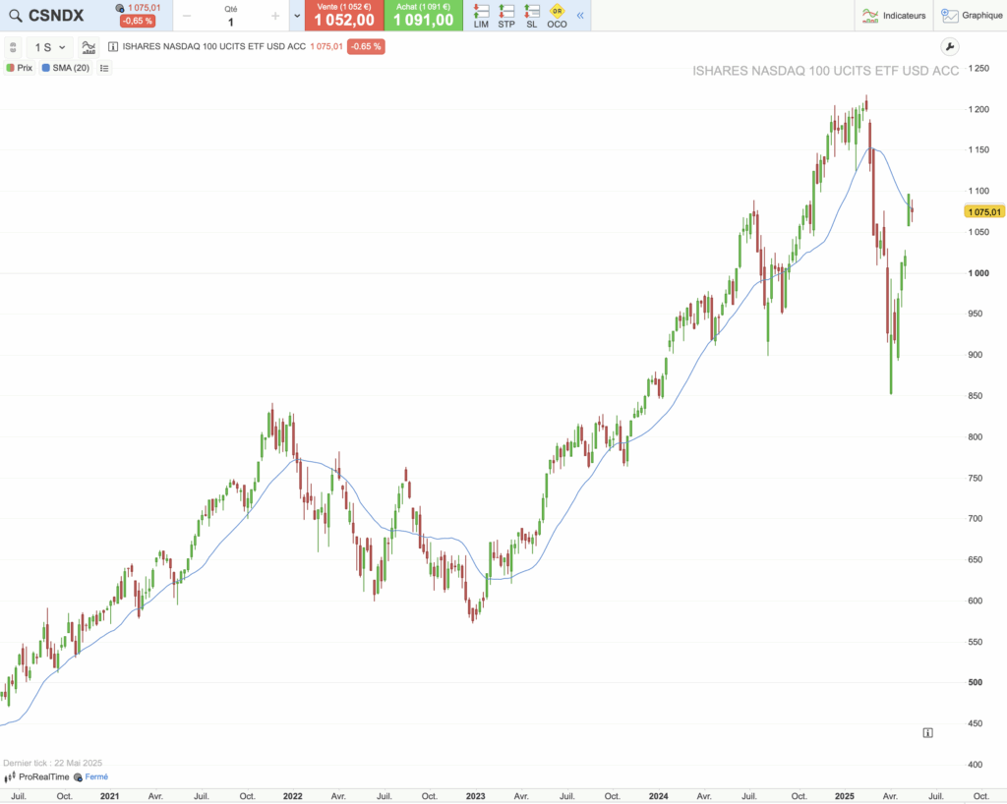Screen dimensions: 1007x804
Task: Click the small info icon near 450 level
Action: tap(927, 733)
